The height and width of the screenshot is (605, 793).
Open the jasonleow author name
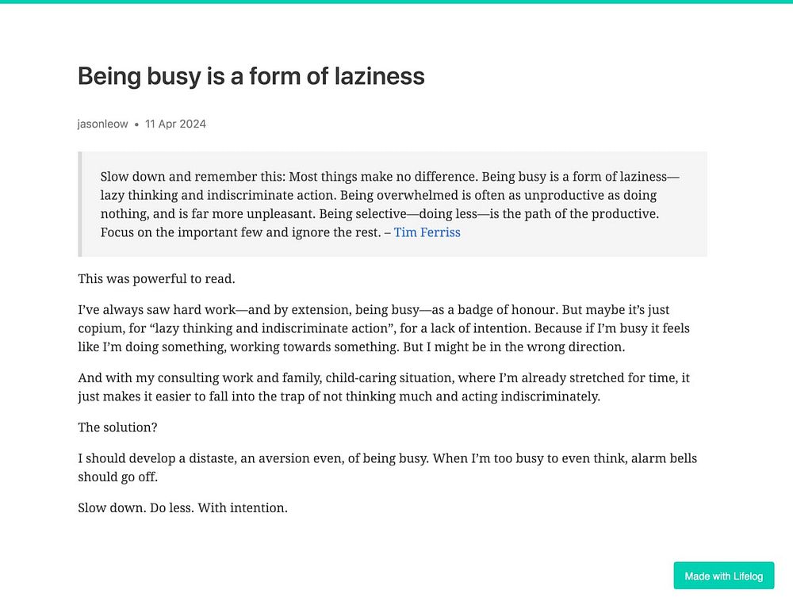(x=102, y=124)
